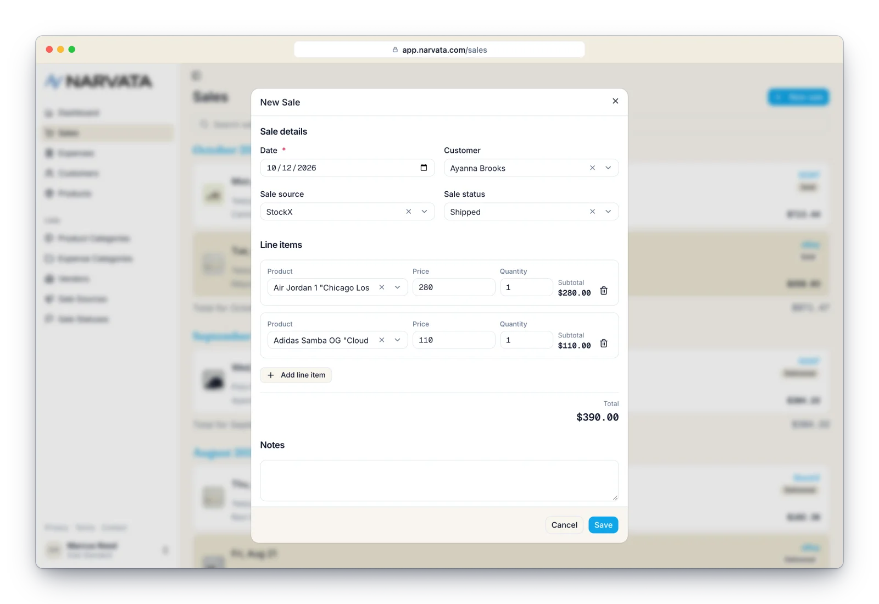The width and height of the screenshot is (879, 604).
Task: Click Add line item button
Action: click(x=296, y=375)
